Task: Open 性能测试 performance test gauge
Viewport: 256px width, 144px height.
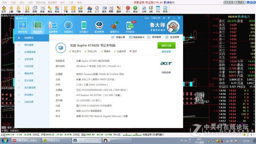Action: pos(68,27)
